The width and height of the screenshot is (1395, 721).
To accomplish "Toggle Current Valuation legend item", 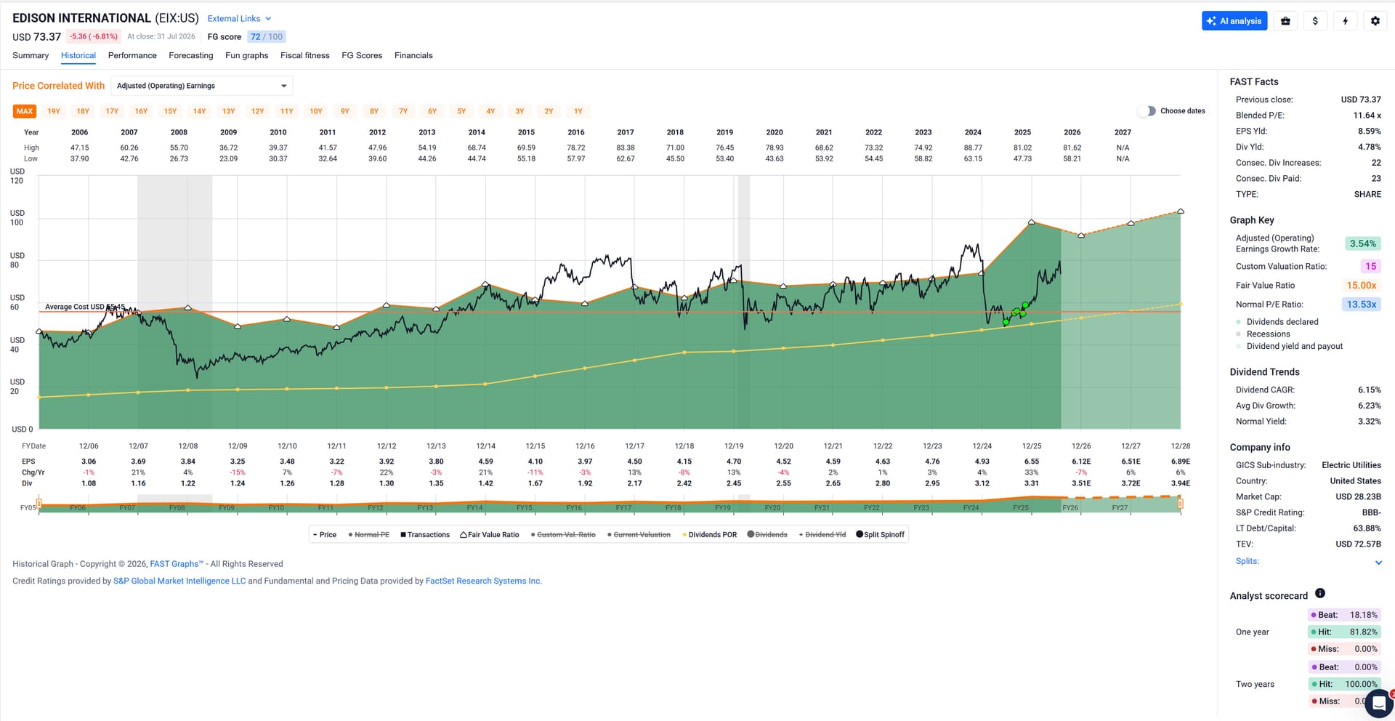I will [x=639, y=535].
